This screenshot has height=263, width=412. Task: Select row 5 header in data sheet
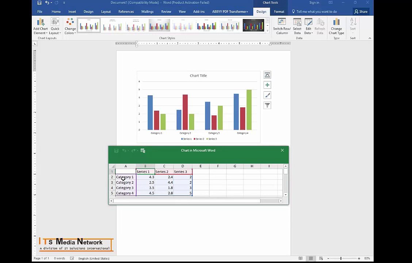112,193
